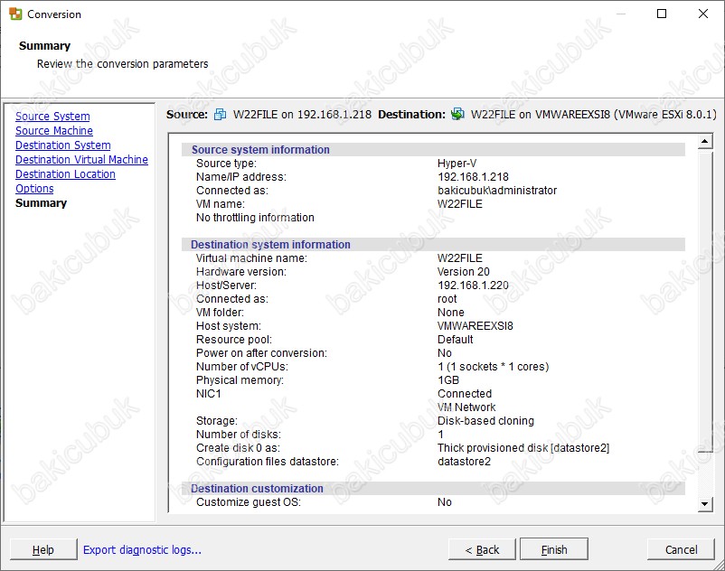Select the Version 20 hardware value
This screenshot has width=725, height=571.
464,272
